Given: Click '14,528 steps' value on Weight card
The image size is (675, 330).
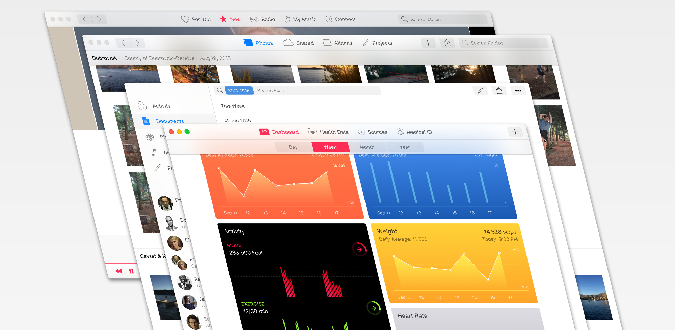Looking at the screenshot, I should pos(500,232).
